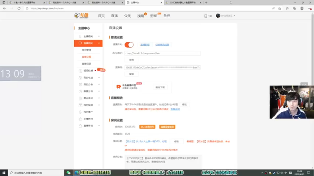Open WeChat from the taskbar
Viewport: 314px width, 176px height.
[x=68, y=173]
